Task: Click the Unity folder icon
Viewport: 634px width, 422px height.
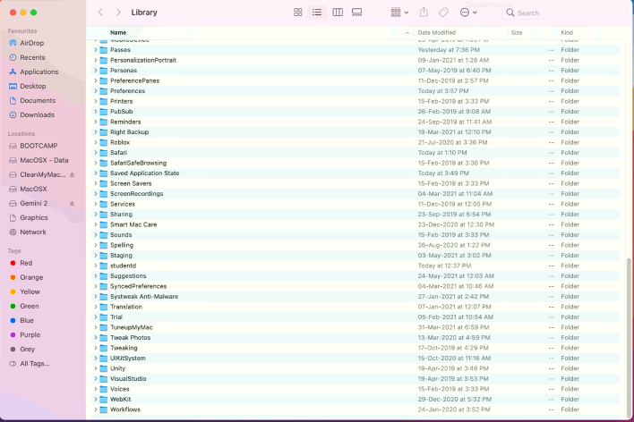Action: click(x=104, y=368)
